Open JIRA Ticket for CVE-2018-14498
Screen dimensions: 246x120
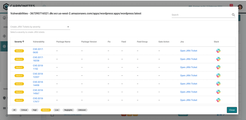189,84
